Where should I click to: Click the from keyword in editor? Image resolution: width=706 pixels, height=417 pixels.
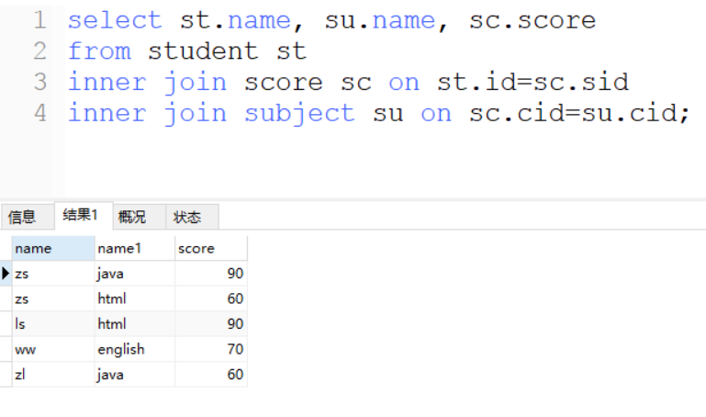click(x=99, y=51)
